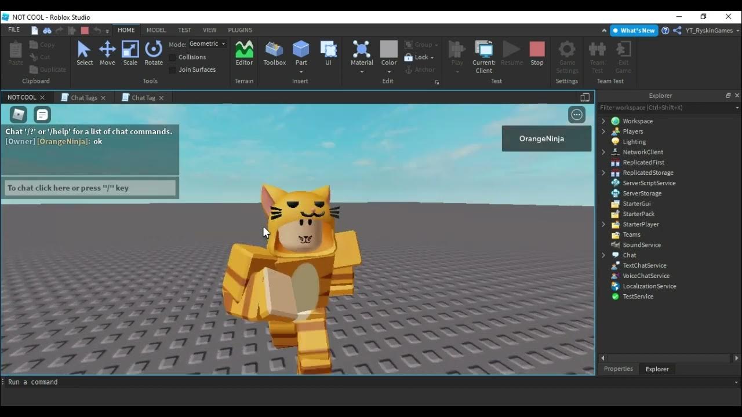Click the Color swatch in Edit group
The image size is (742, 417).
click(389, 49)
